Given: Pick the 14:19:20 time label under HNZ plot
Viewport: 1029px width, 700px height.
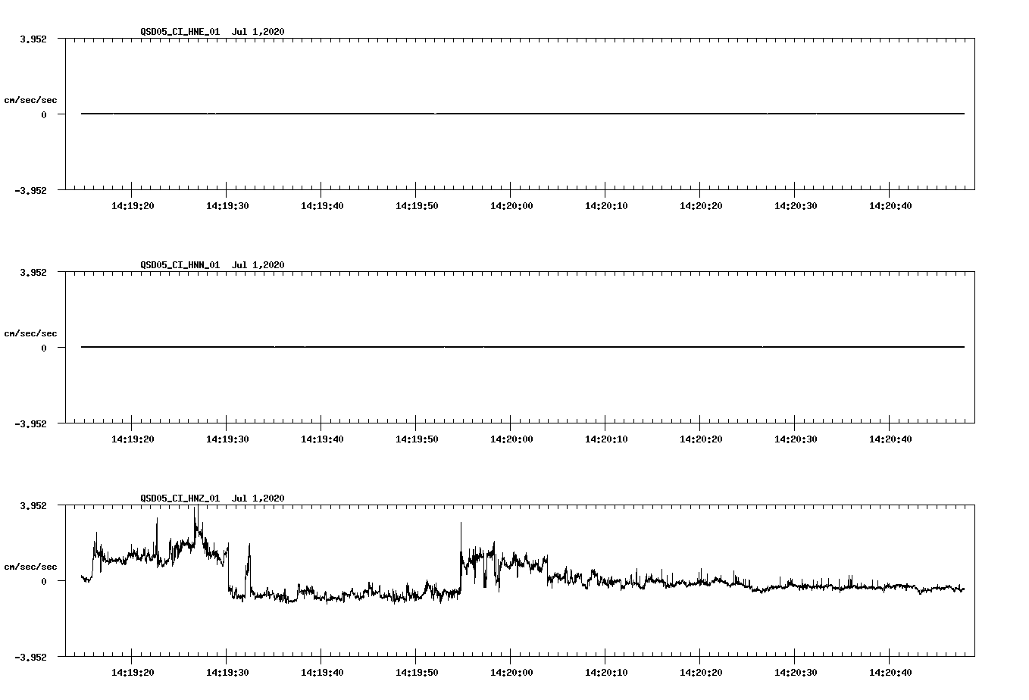Looking at the screenshot, I should point(133,673).
